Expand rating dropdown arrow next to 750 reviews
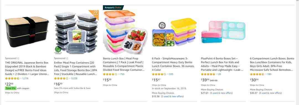This screenshot has height=105, width=299. coord(119,74)
